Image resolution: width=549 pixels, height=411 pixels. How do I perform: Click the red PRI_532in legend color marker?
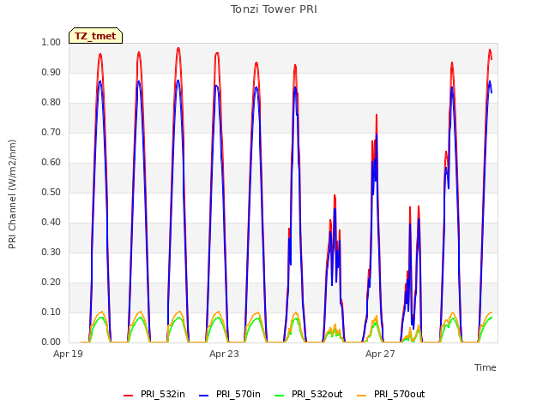click(128, 396)
